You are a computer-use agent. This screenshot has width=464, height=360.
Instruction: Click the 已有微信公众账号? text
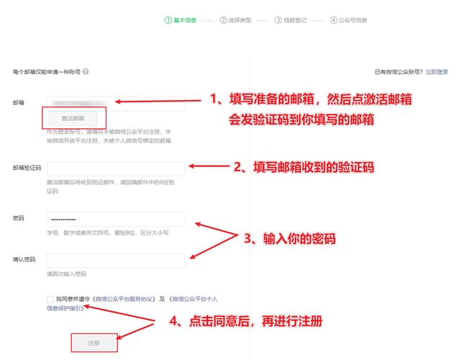[x=399, y=72]
